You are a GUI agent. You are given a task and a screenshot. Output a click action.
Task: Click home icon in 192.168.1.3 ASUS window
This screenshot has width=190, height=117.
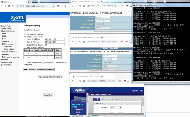coord(84,42)
